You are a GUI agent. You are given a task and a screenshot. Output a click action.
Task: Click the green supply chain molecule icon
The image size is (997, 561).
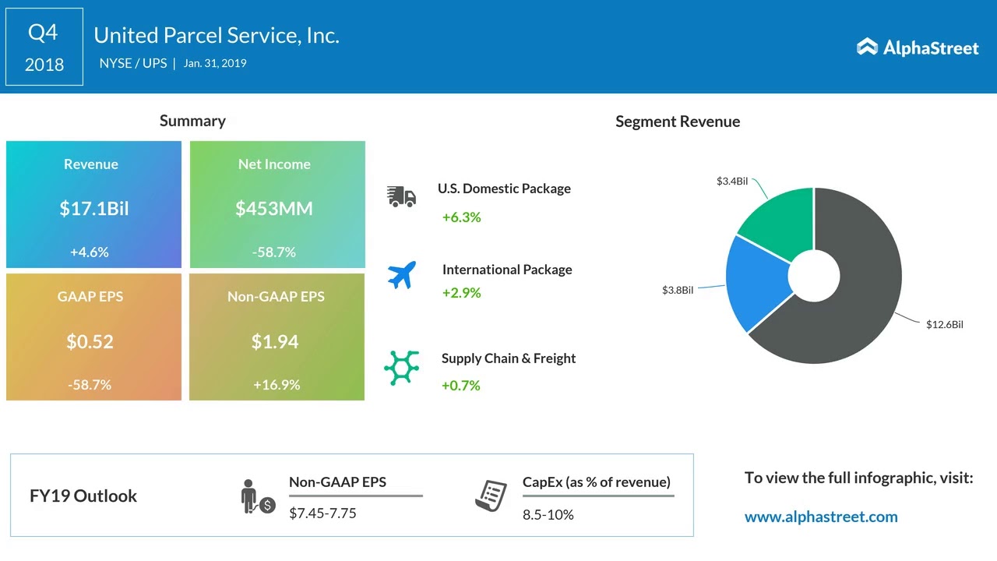pyautogui.click(x=402, y=368)
